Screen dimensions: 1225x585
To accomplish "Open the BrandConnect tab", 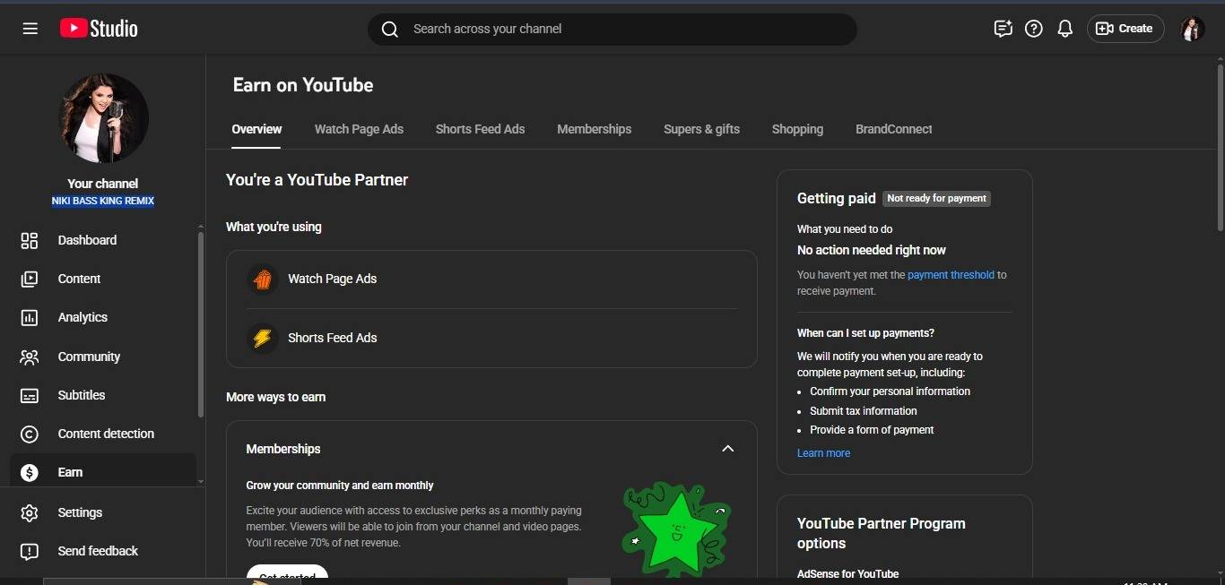I will click(x=893, y=129).
